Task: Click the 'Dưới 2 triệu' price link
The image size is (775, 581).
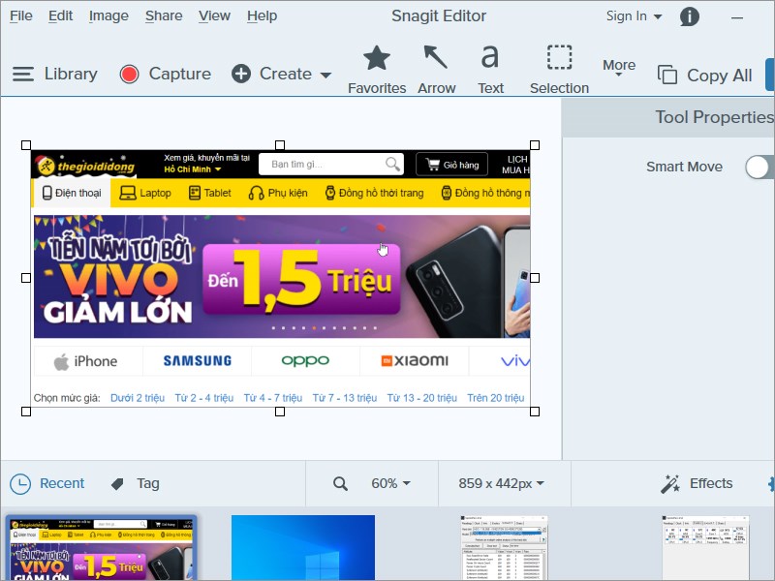Action: pyautogui.click(x=138, y=398)
